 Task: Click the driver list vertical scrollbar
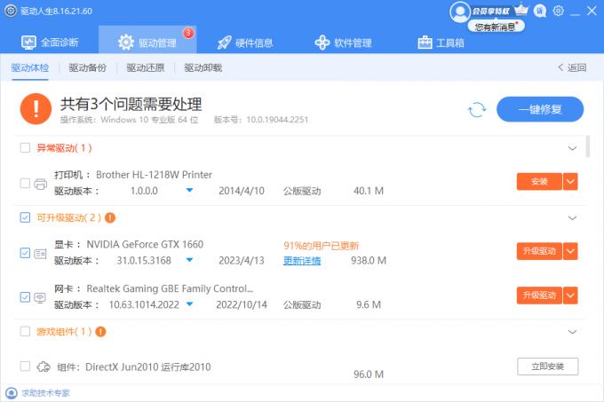[587, 146]
